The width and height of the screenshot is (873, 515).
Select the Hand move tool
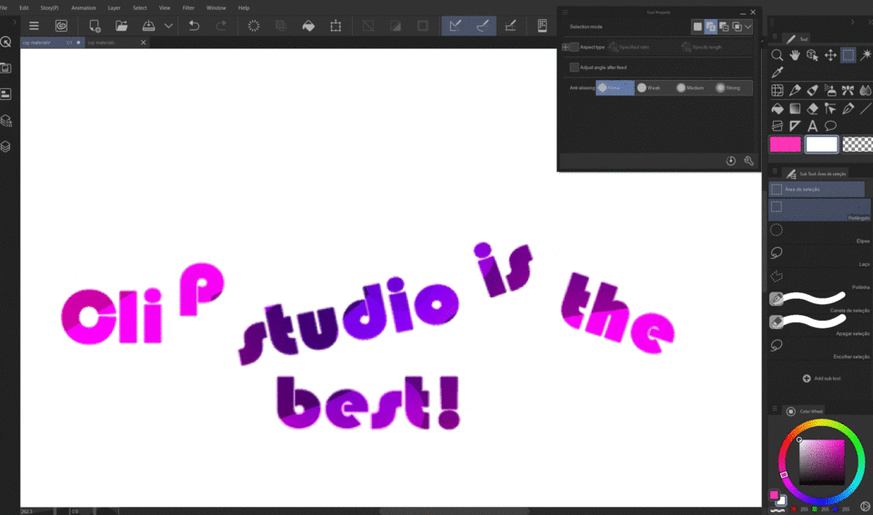[795, 55]
